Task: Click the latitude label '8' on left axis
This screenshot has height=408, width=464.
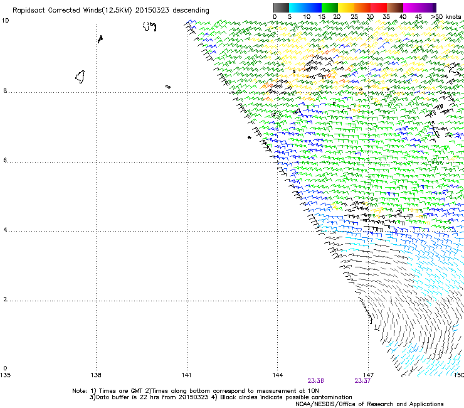Action: [x=5, y=90]
